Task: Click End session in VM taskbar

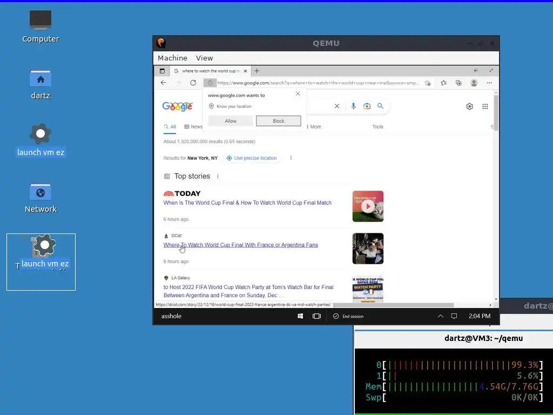Action: point(348,316)
